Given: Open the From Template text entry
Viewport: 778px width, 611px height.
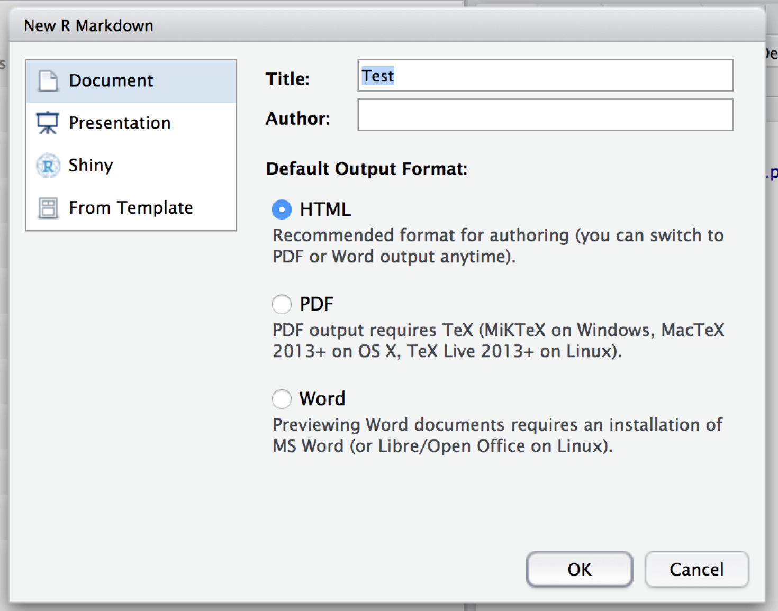Looking at the screenshot, I should (x=131, y=208).
